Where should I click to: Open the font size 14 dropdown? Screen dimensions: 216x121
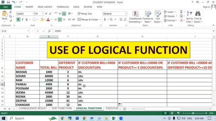point(43,13)
